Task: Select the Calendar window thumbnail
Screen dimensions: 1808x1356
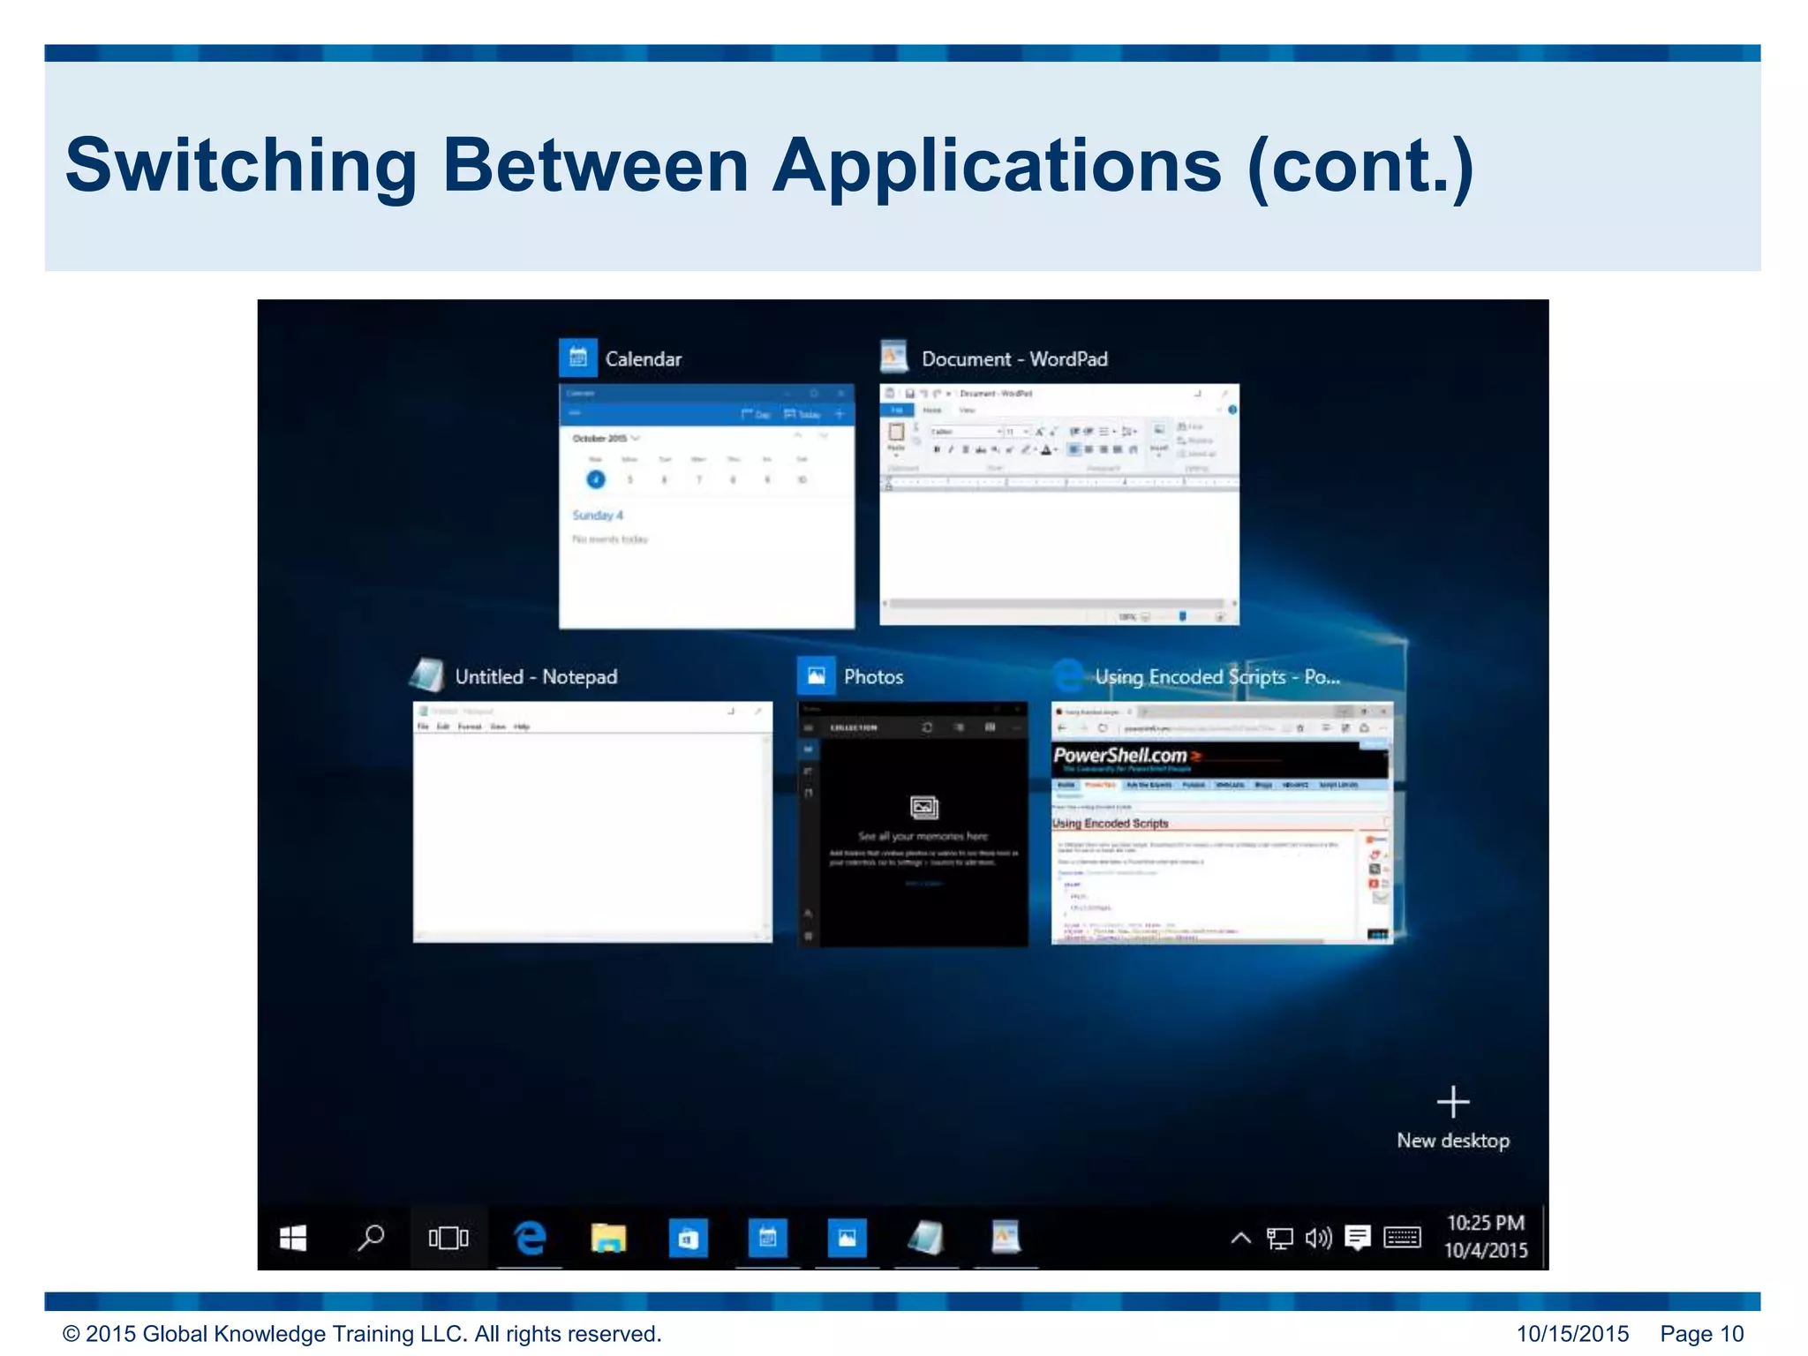Action: click(706, 506)
